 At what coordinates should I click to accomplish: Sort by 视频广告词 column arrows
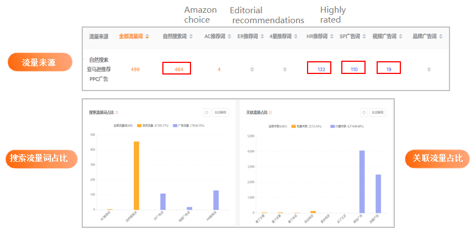click(x=401, y=36)
